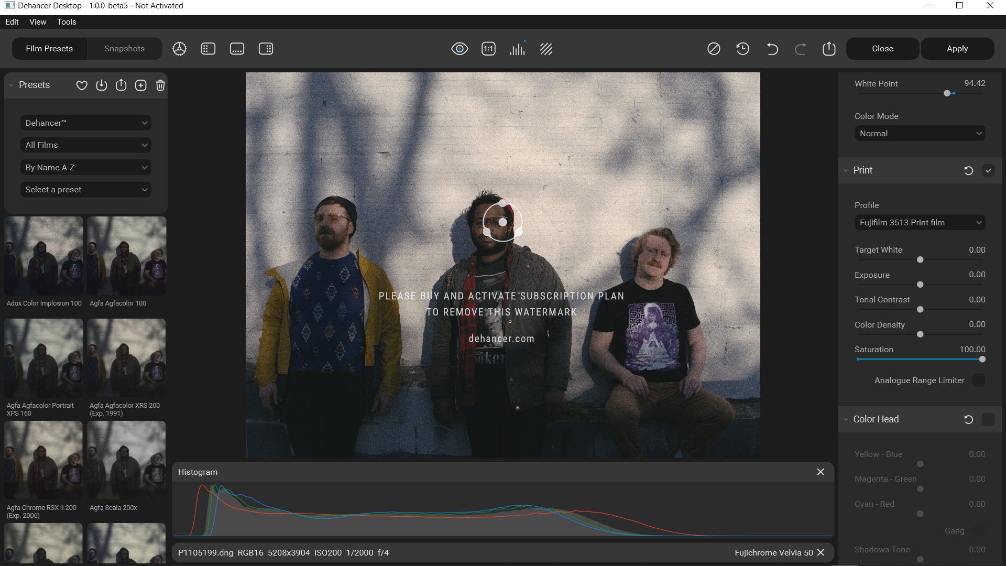Open the Fujifilm 3513 Print film dropdown
The height and width of the screenshot is (566, 1006).
[x=920, y=223]
